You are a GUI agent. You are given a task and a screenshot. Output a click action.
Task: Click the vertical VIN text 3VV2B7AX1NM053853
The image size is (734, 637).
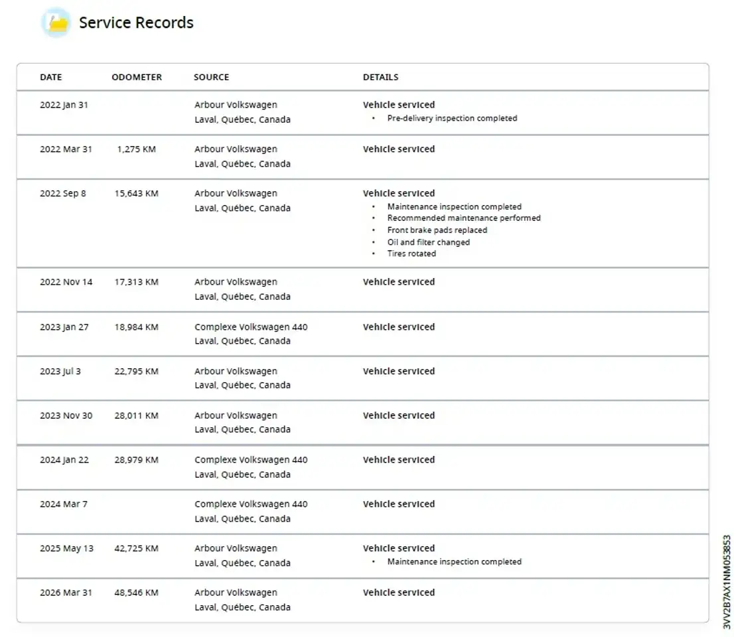[727, 582]
